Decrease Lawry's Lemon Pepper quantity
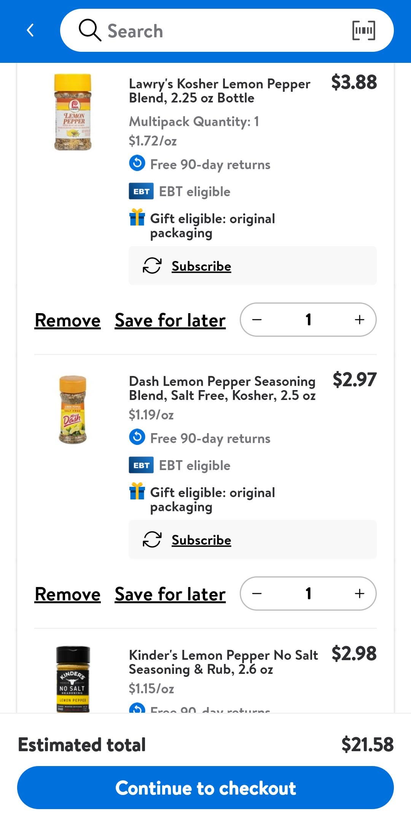The height and width of the screenshot is (835, 411). click(x=257, y=320)
